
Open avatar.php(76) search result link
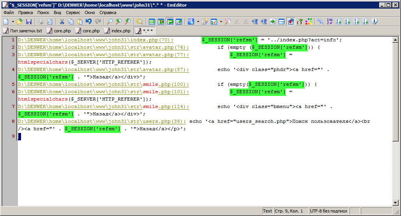103,47
